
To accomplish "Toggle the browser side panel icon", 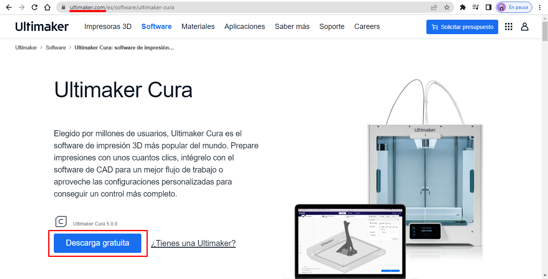I will pos(489,7).
